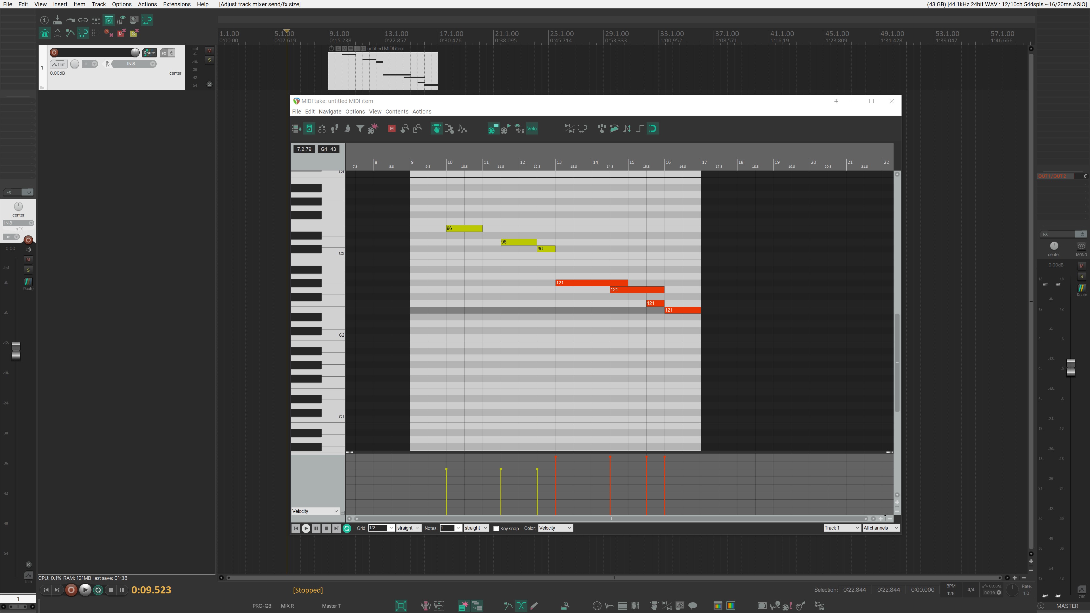Click the envelope points icon in main toolbar
This screenshot has width=1090, height=613.
pyautogui.click(x=70, y=33)
